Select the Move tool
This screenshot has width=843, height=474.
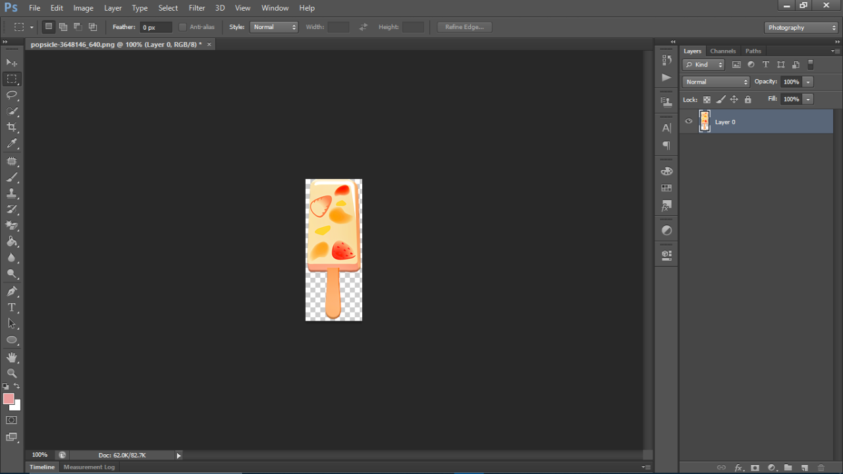tap(12, 63)
